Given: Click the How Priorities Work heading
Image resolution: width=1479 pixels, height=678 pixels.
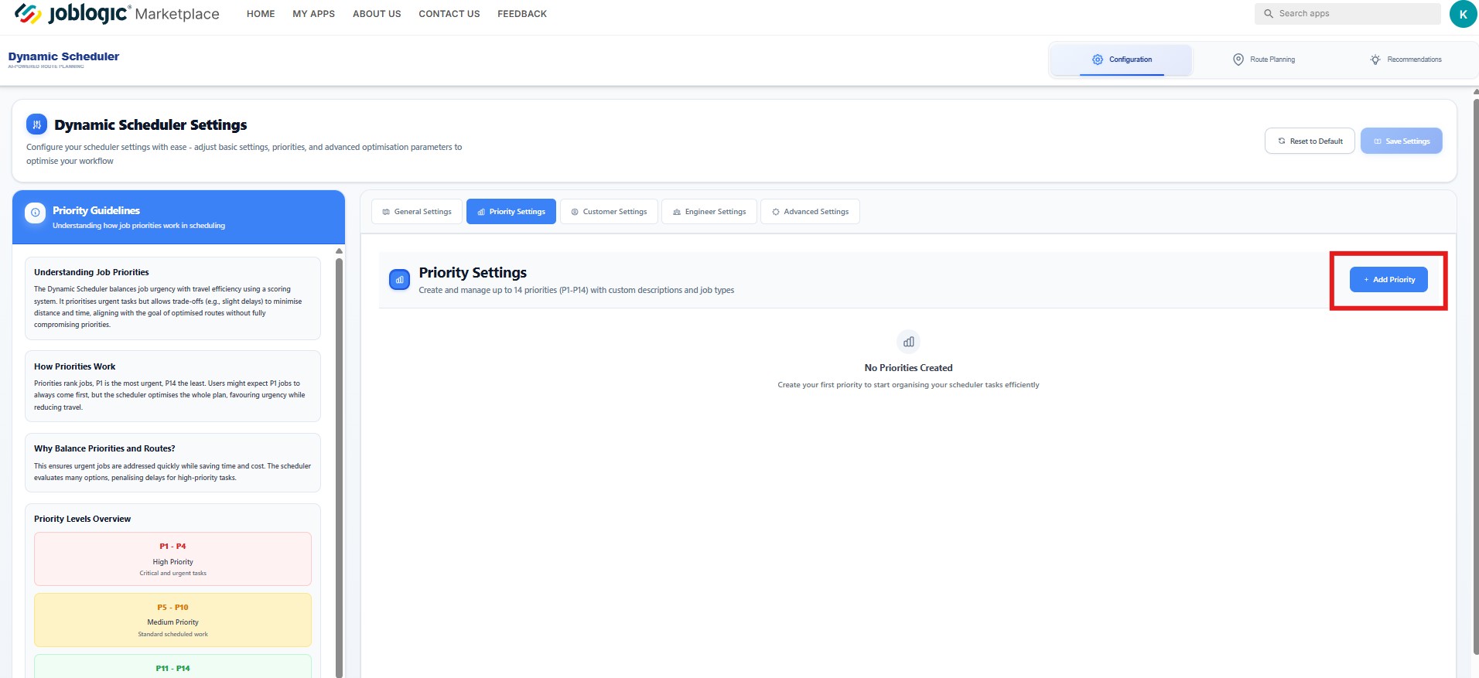Looking at the screenshot, I should coord(74,366).
